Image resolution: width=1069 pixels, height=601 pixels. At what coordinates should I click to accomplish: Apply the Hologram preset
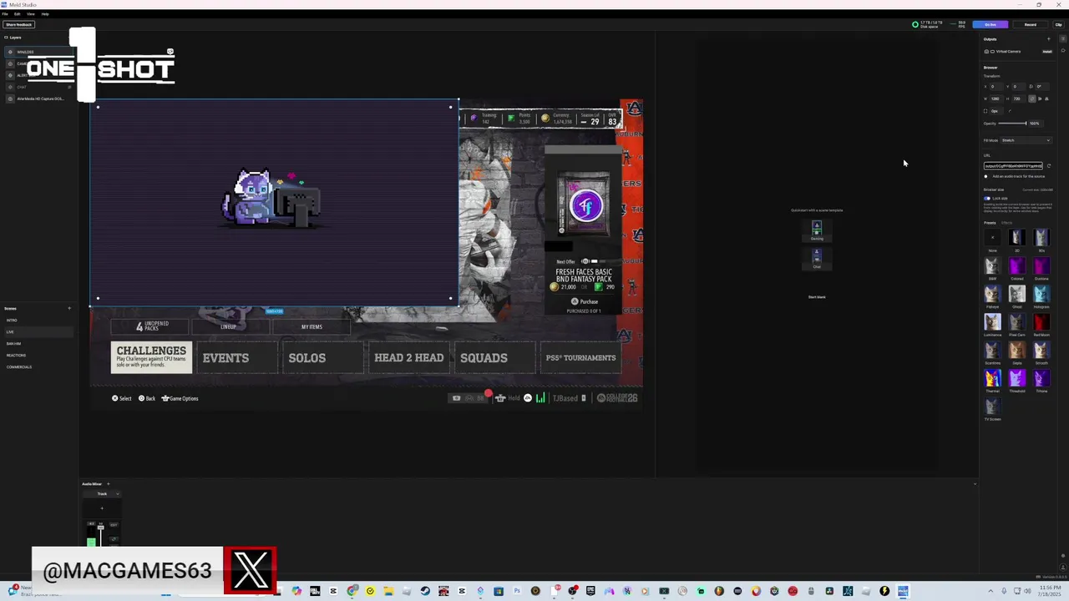pos(1041,294)
